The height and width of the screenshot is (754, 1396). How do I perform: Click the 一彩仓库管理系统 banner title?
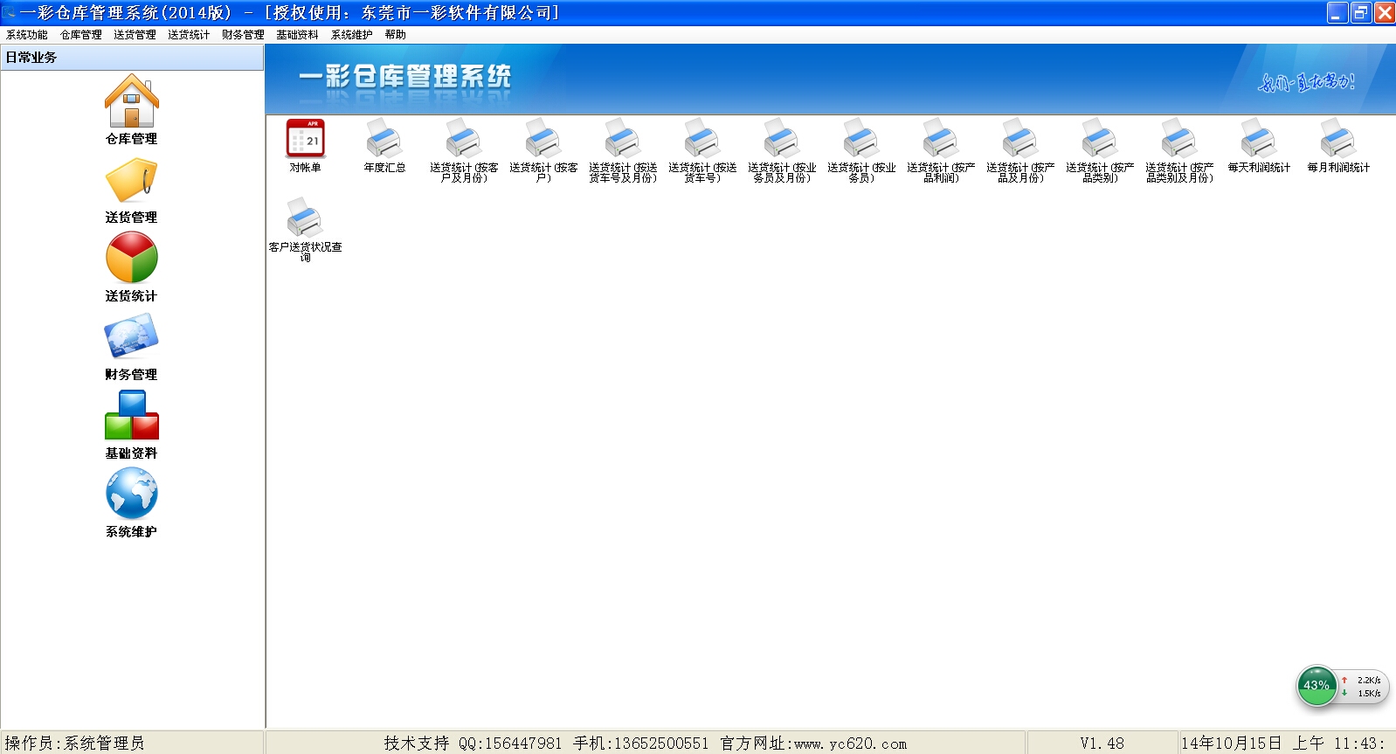click(x=405, y=77)
